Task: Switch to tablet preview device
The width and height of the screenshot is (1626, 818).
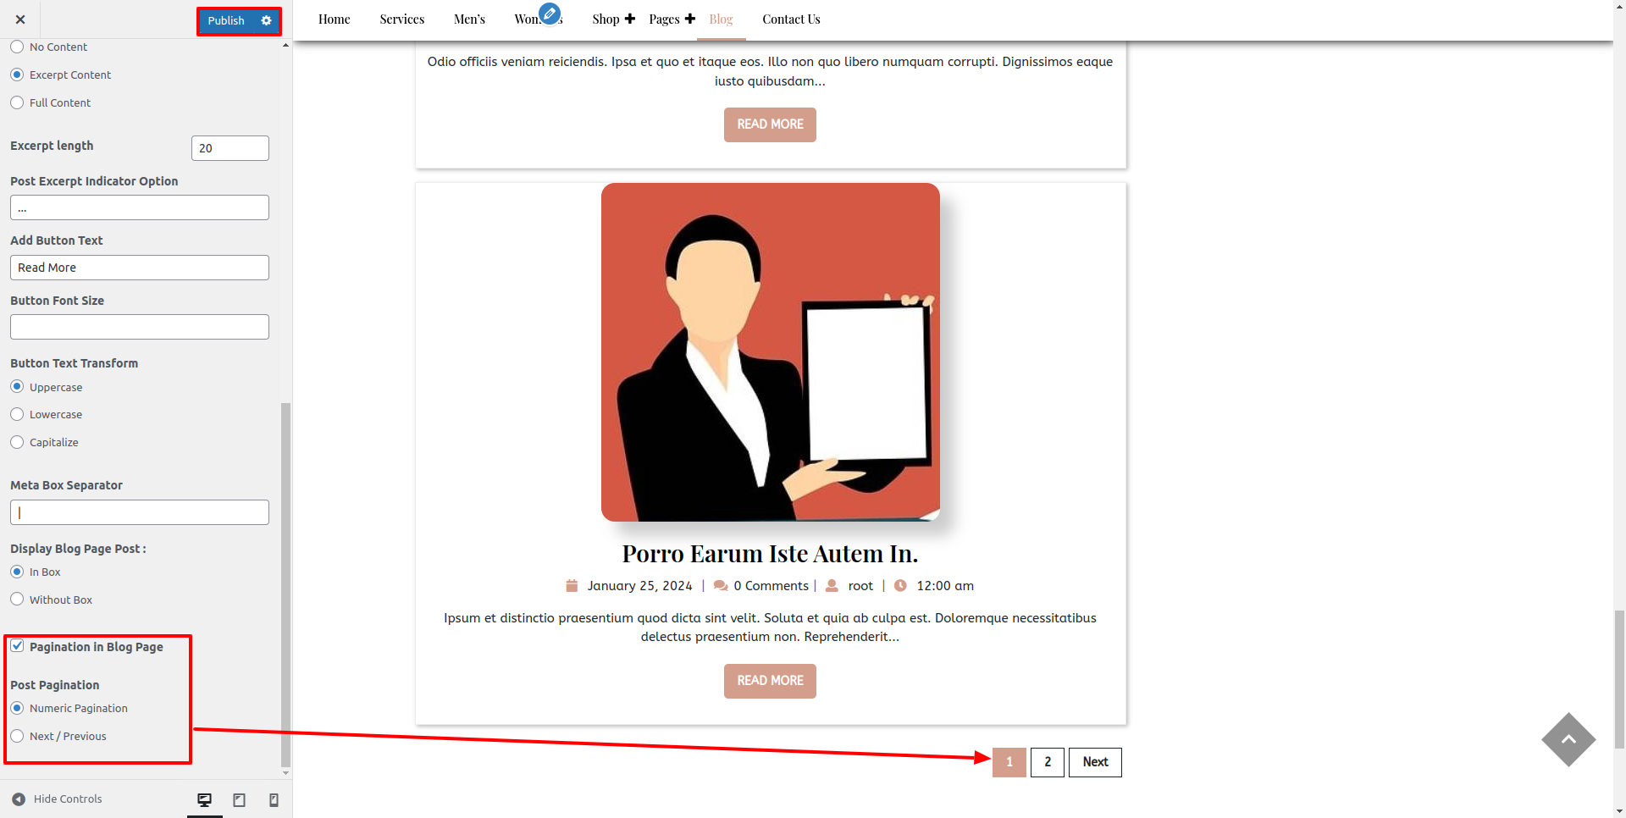Action: click(x=239, y=800)
